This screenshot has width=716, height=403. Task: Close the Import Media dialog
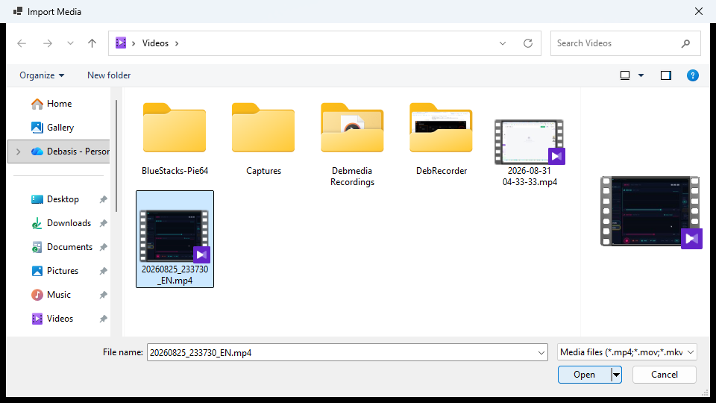click(699, 11)
